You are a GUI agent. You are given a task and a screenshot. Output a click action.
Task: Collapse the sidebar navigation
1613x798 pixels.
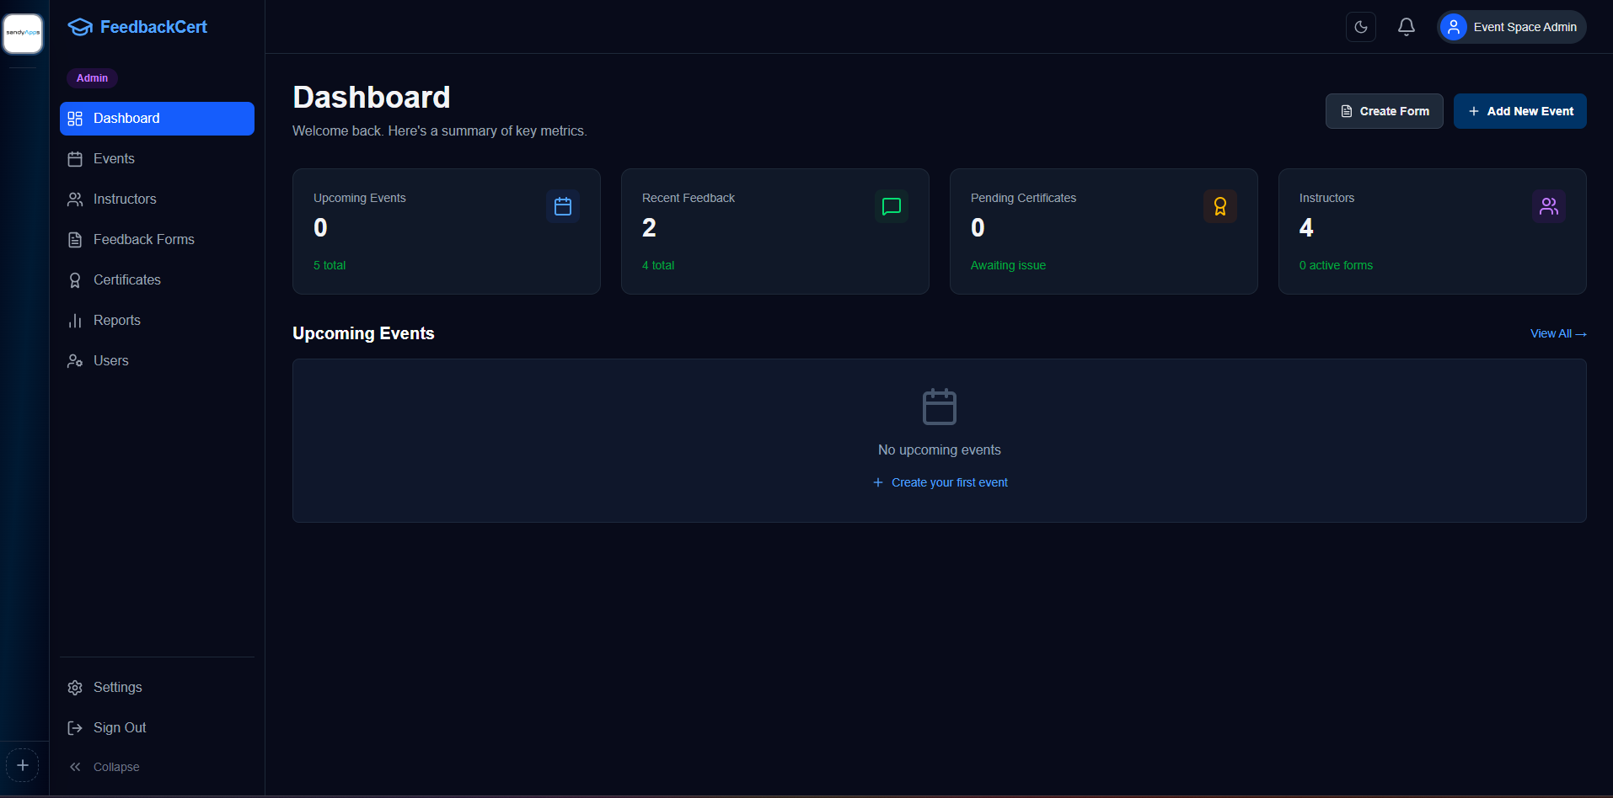105,767
